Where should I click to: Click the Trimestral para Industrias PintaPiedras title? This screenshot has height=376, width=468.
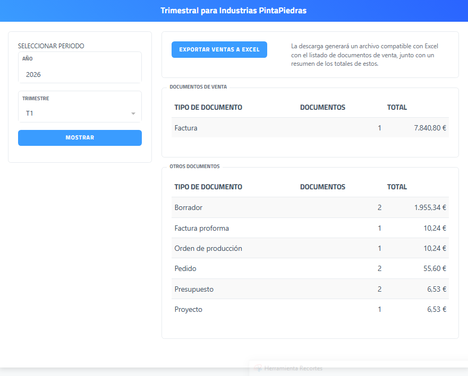click(234, 11)
